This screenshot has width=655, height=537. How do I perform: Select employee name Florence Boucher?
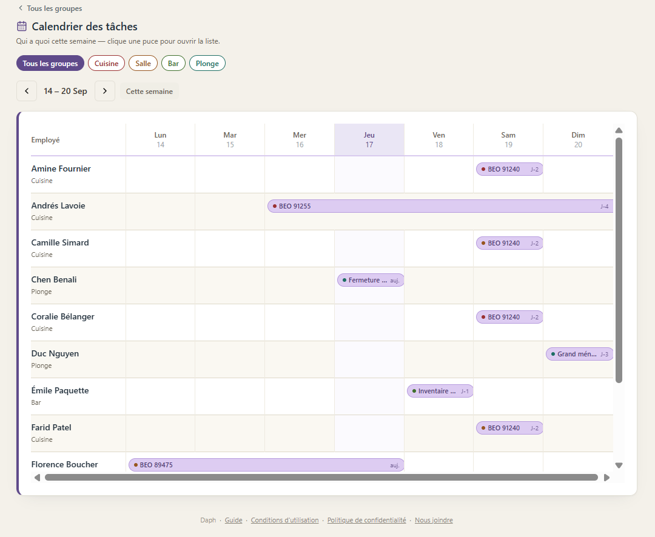click(x=65, y=464)
